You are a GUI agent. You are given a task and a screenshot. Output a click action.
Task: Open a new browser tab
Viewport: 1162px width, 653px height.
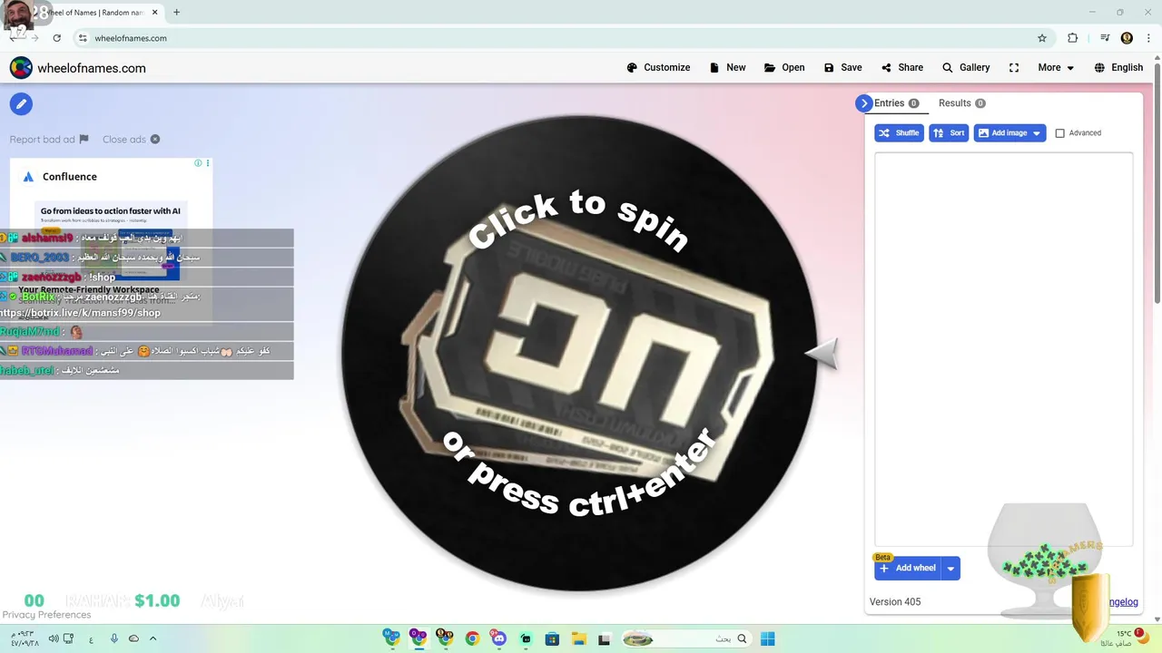(x=176, y=13)
